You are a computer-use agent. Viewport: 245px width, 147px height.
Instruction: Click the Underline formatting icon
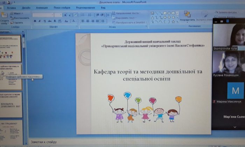click(x=45, y=21)
